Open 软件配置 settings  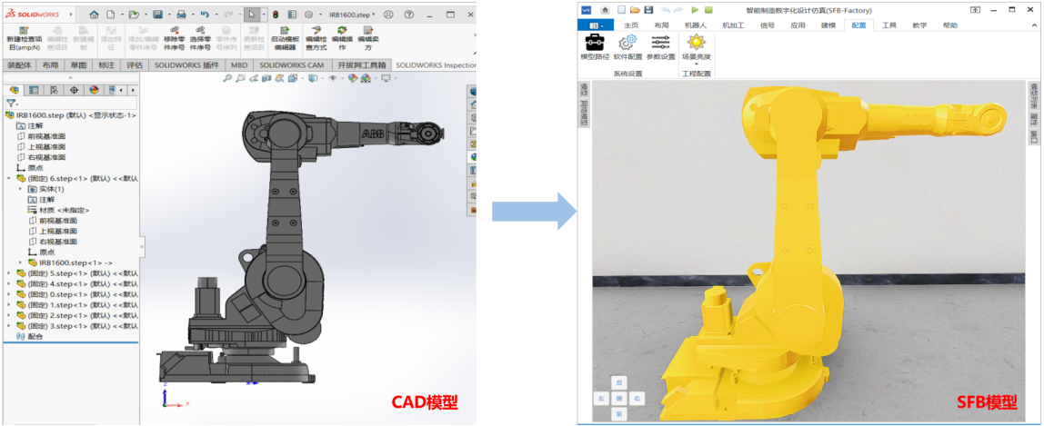pos(627,48)
